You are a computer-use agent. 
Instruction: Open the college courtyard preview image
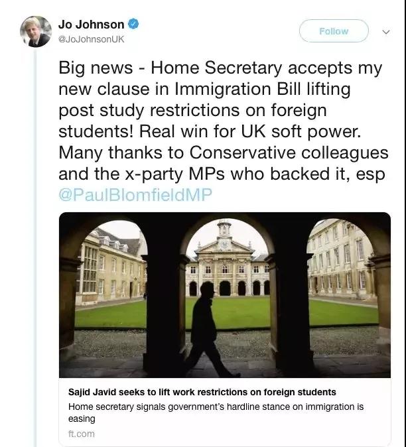click(x=224, y=295)
